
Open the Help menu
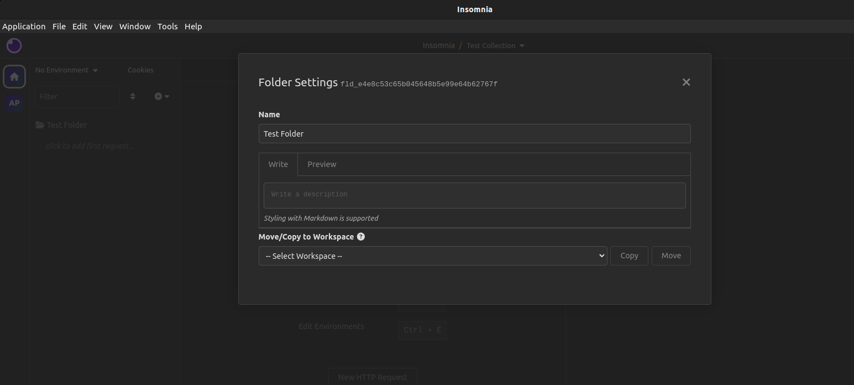tap(193, 27)
